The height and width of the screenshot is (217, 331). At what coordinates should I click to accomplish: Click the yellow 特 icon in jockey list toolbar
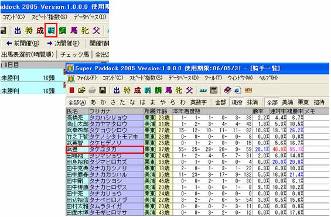[127, 91]
